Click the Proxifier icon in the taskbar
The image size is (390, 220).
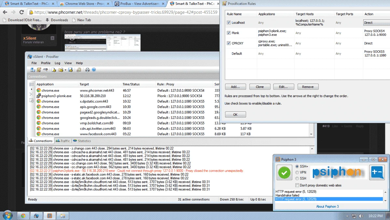tap(36, 216)
